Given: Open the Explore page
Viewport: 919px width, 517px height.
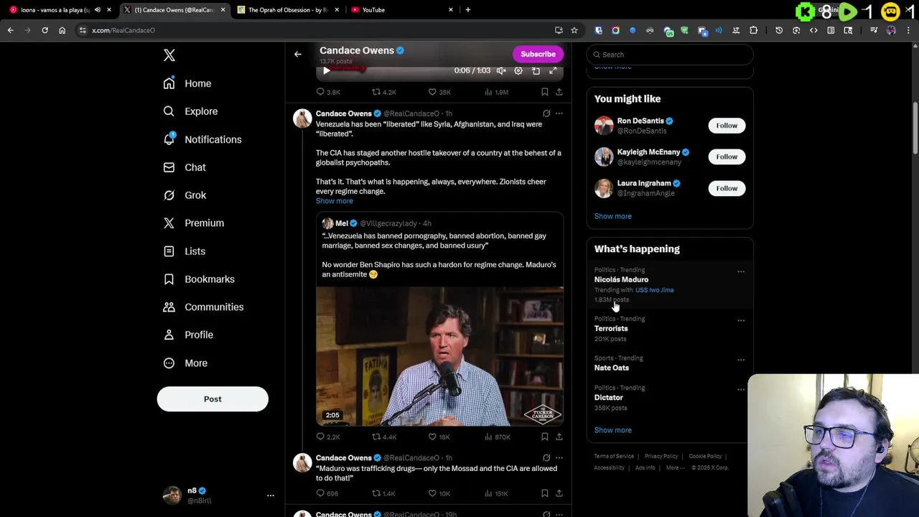Looking at the screenshot, I should [x=190, y=111].
